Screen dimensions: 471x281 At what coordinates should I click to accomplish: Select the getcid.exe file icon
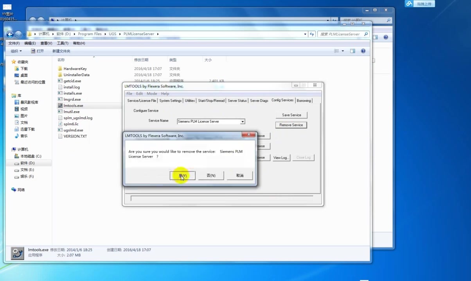click(60, 81)
